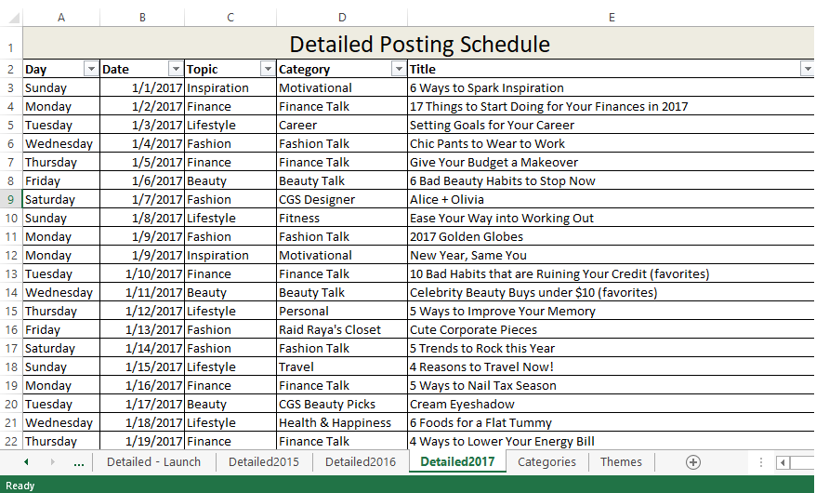Select cell '6 Bad Beauty Habits to Stop Now'

click(x=611, y=181)
